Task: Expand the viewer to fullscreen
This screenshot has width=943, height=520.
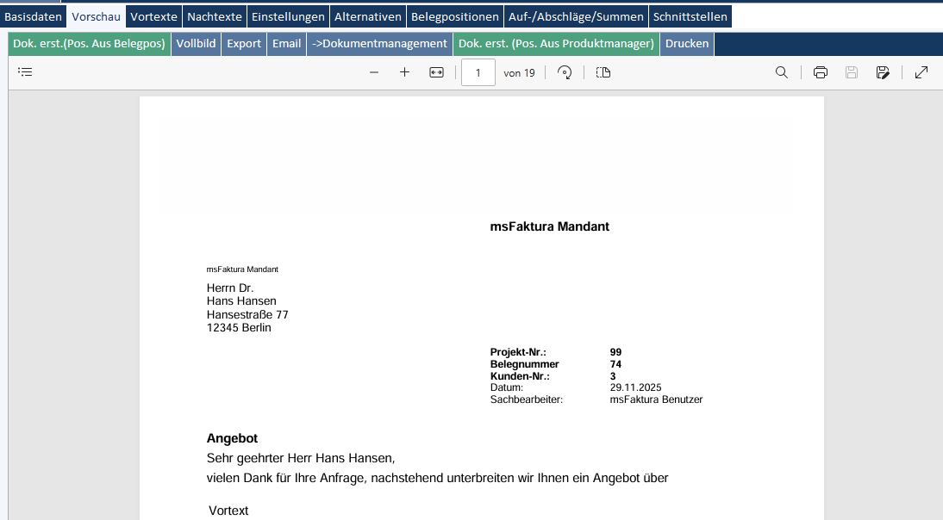Action: 921,72
